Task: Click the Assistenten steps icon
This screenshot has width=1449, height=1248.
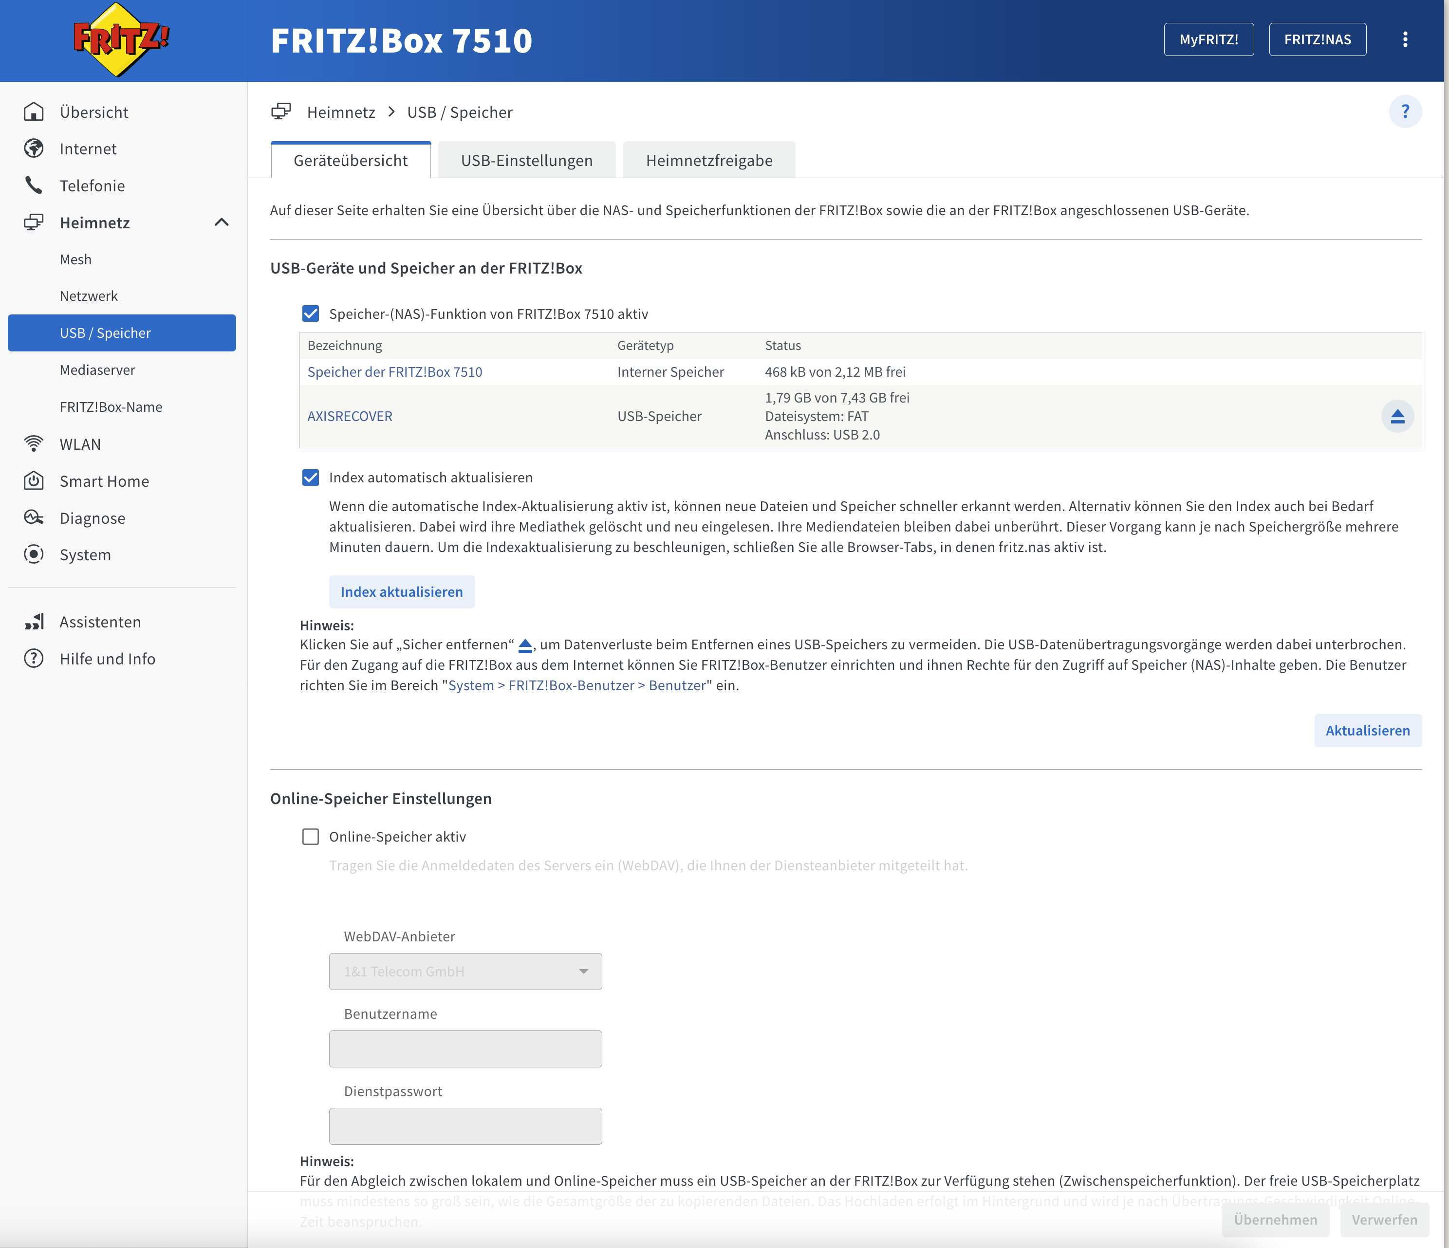Action: point(34,622)
